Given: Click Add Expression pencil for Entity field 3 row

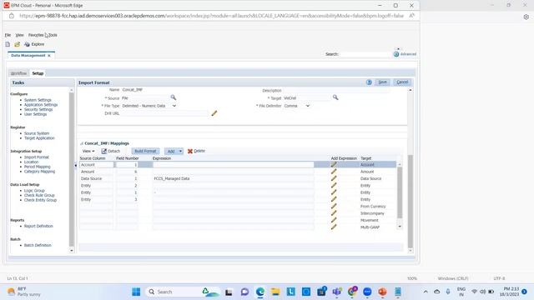Looking at the screenshot, I should tap(334, 199).
